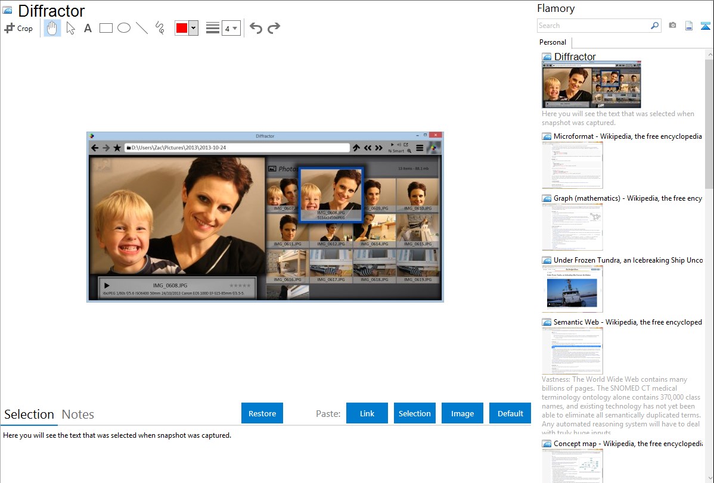The height and width of the screenshot is (483, 714).
Task: Paste as Link
Action: click(367, 413)
